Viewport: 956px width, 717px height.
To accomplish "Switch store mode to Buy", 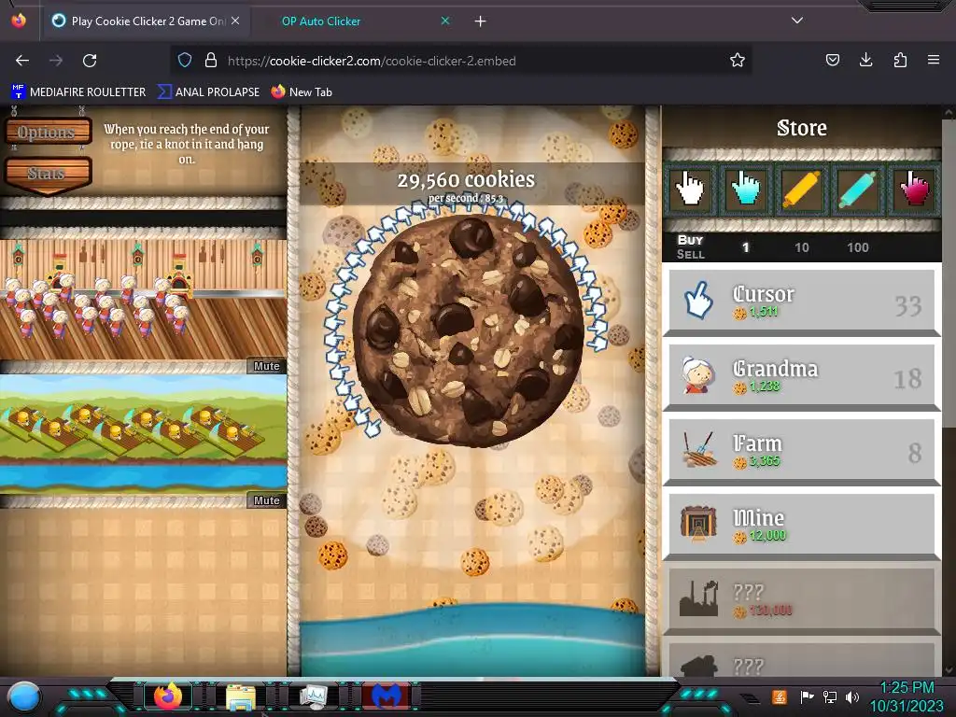I will [x=690, y=240].
